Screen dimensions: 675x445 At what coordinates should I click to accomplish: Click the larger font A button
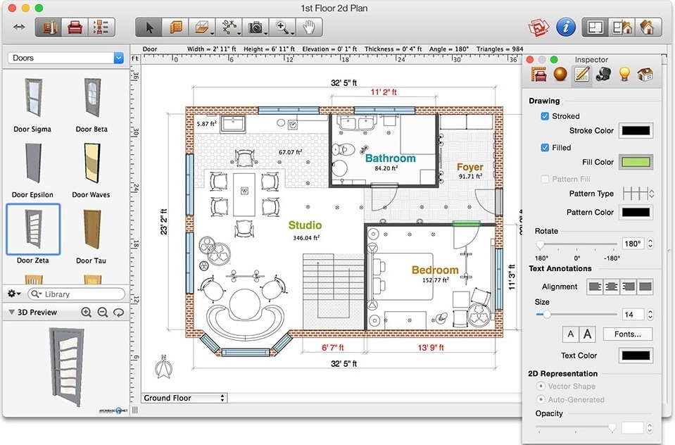point(588,334)
